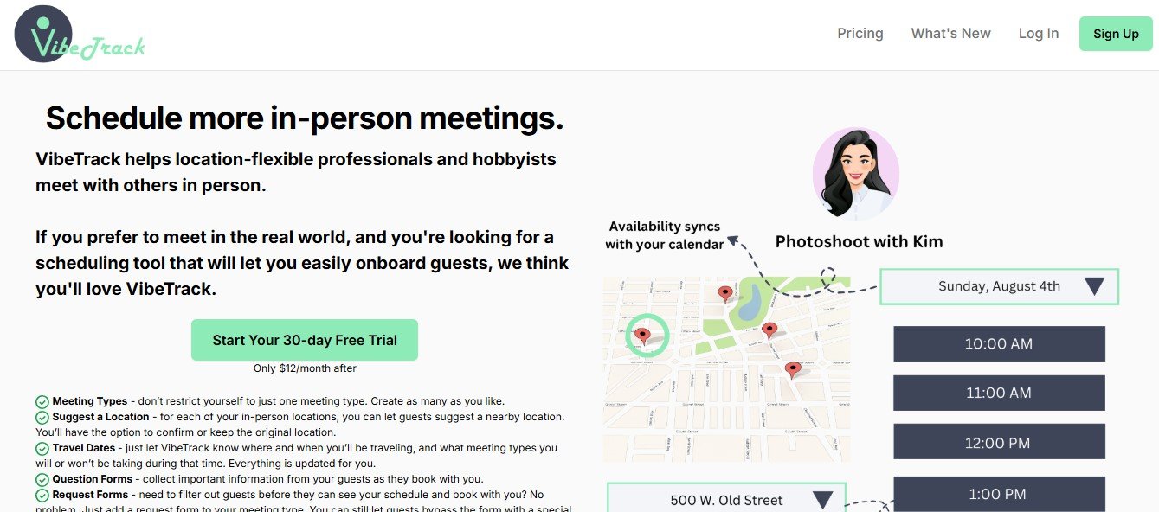Open the Sunday, August 4th date dropdown
Image resolution: width=1159 pixels, height=512 pixels.
(x=999, y=286)
